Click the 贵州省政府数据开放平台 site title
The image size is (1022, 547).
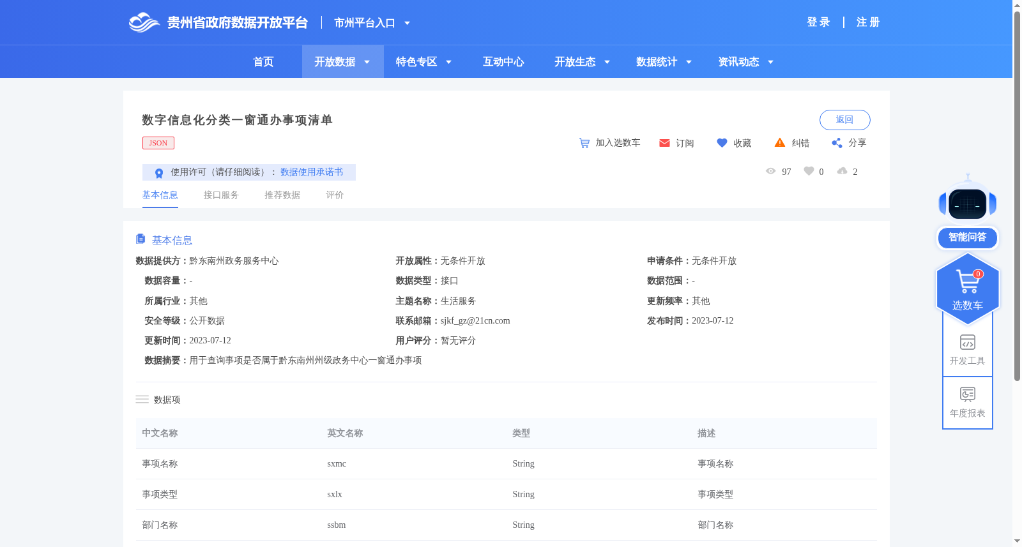pyautogui.click(x=238, y=23)
